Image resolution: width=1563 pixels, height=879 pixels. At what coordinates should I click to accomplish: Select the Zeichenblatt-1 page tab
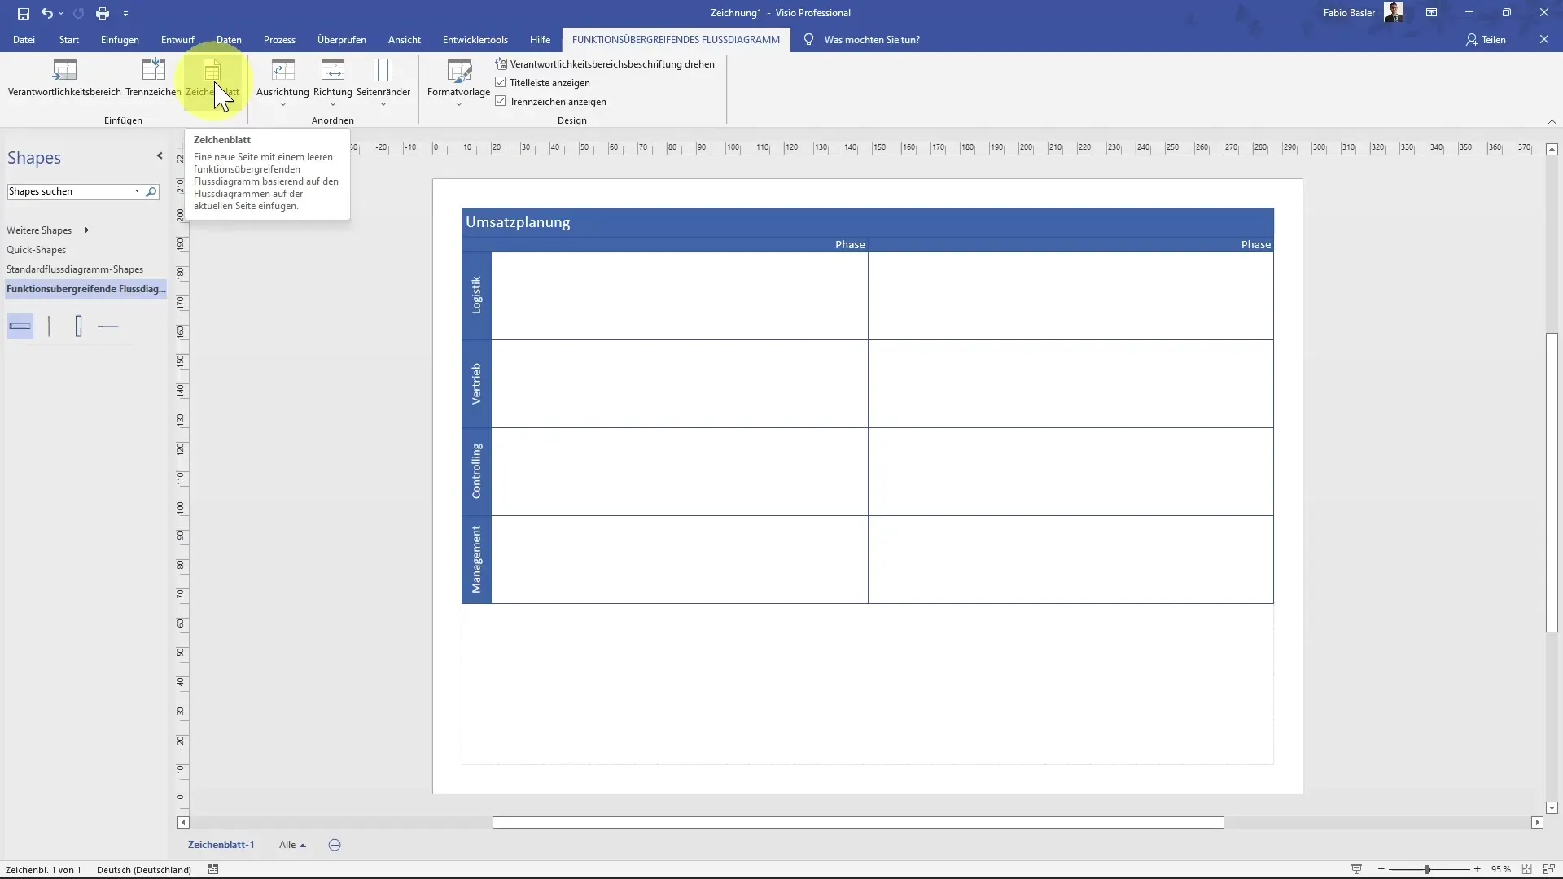pos(221,845)
